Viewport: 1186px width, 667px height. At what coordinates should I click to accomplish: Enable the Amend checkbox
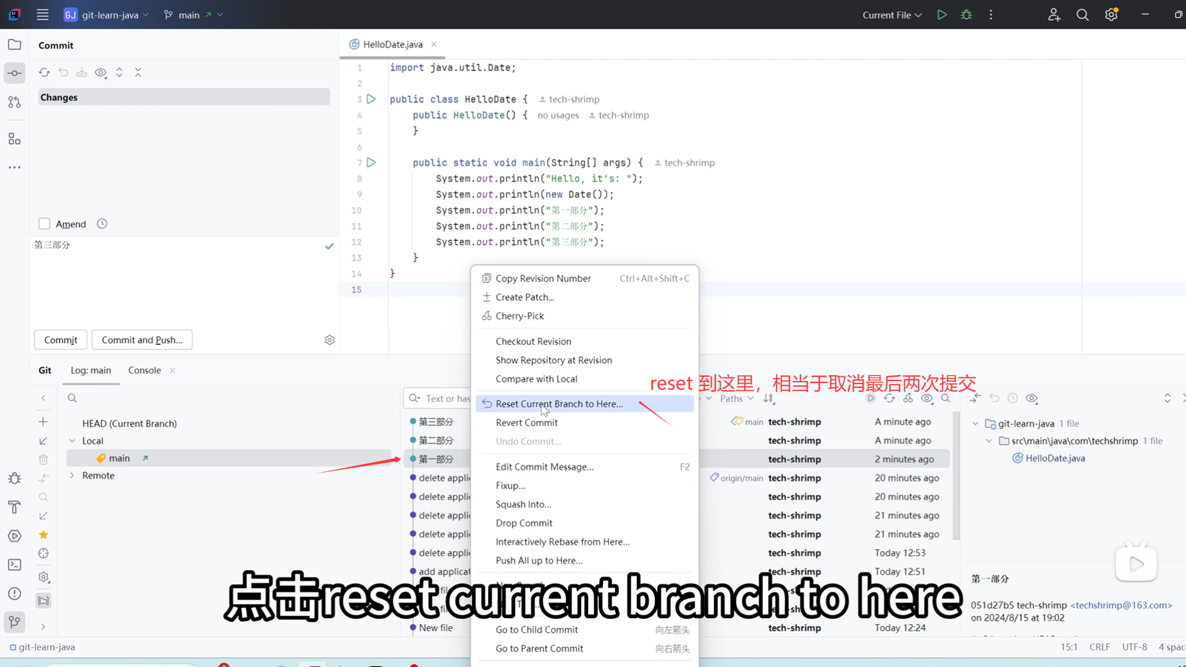coord(44,224)
